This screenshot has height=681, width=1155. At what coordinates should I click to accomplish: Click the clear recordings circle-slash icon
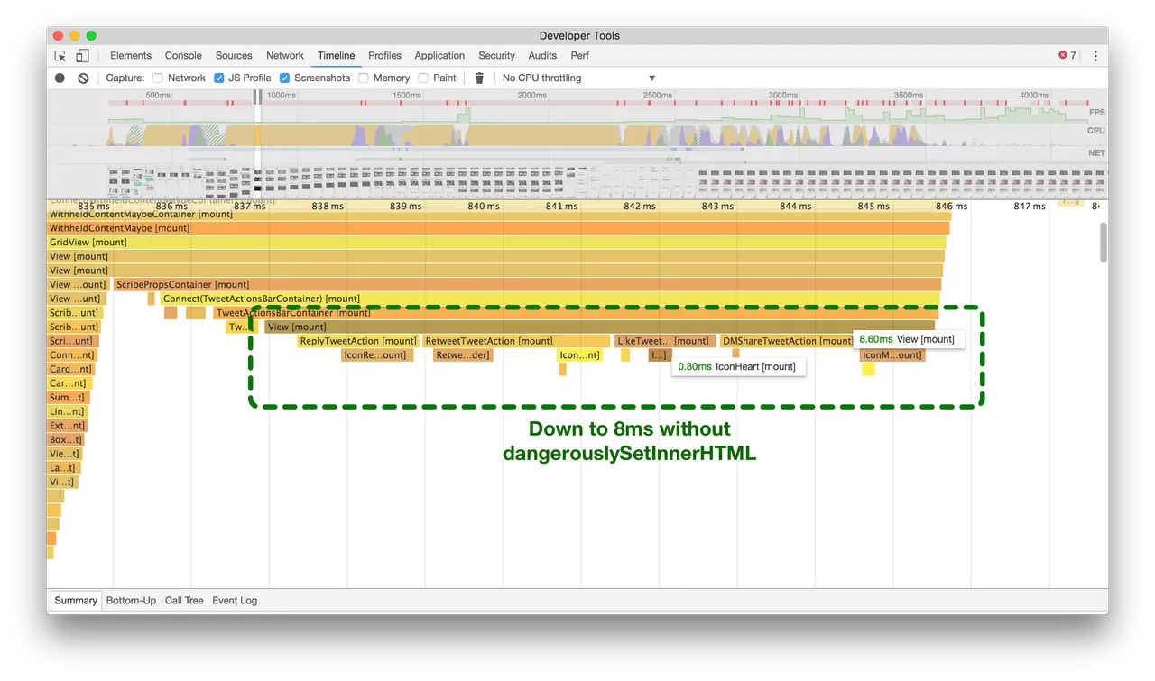click(x=82, y=78)
